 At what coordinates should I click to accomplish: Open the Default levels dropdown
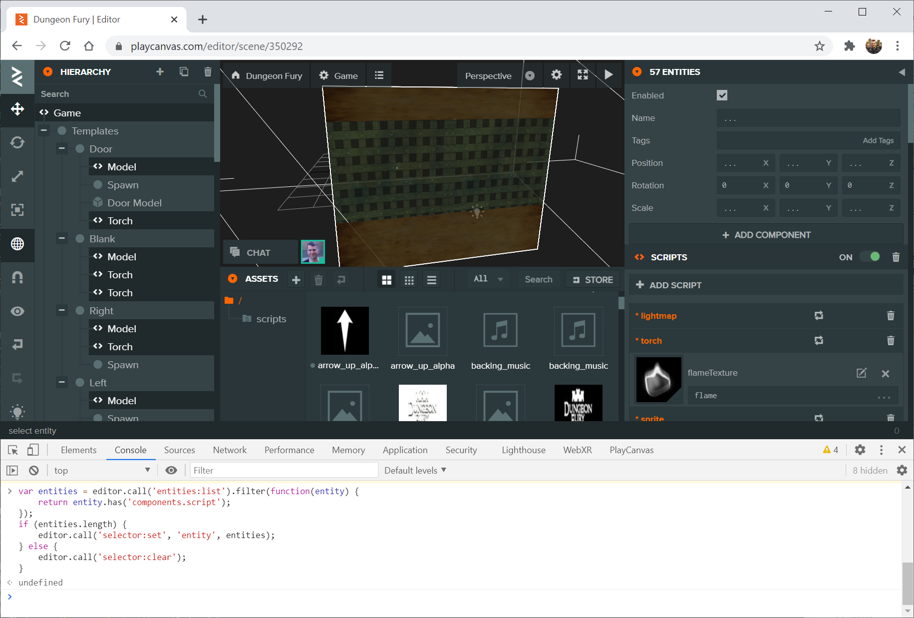pyautogui.click(x=415, y=470)
